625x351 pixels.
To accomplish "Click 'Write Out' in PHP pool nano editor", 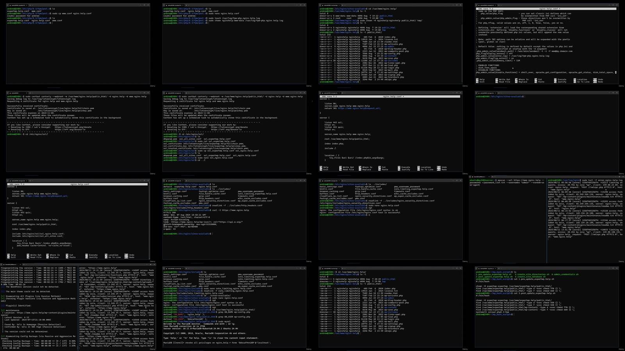I will pyautogui.click(x=505, y=80).
